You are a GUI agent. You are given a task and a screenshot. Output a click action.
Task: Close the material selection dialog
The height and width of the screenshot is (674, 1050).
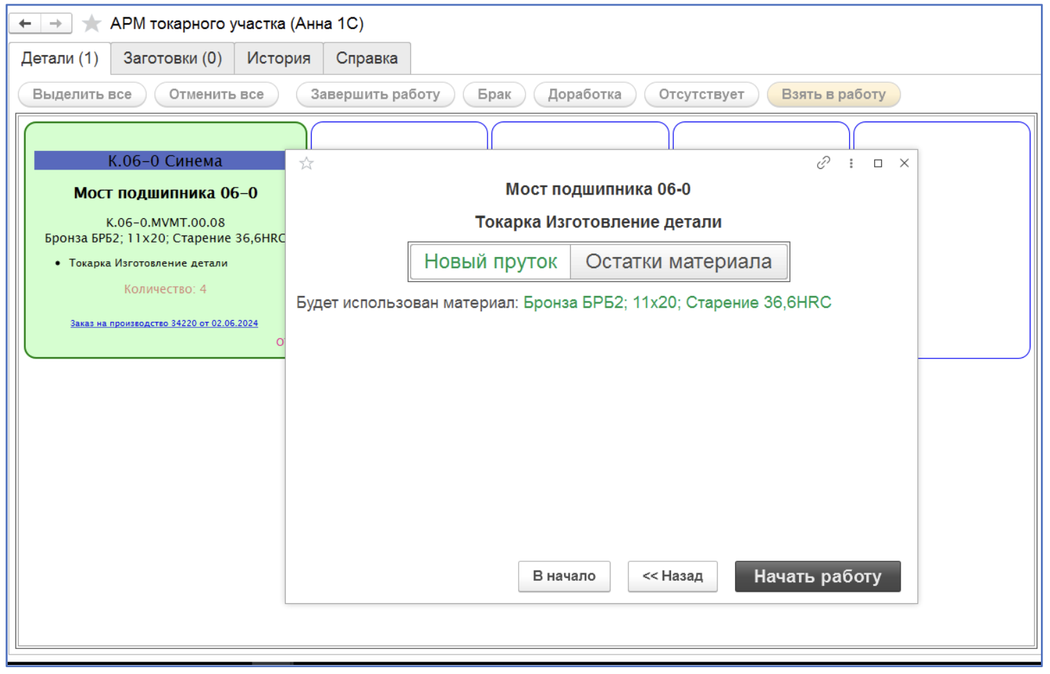(x=904, y=163)
